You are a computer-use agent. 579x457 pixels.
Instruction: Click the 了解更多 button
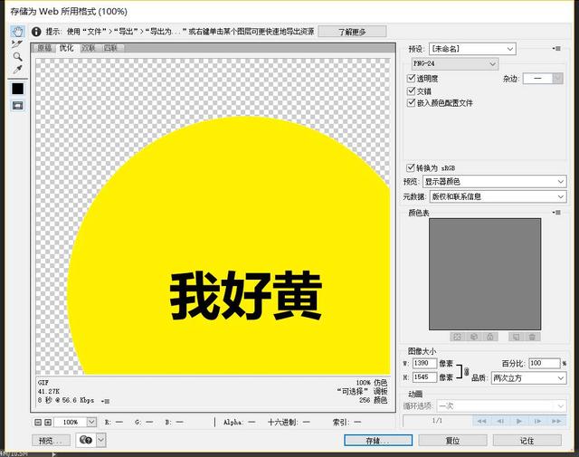click(352, 32)
